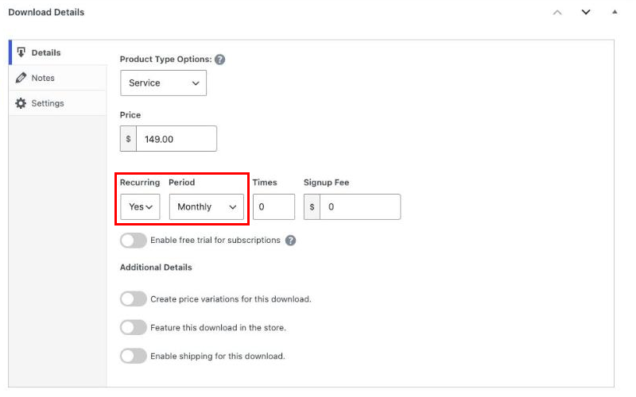This screenshot has width=636, height=397.
Task: Click the Additional Details heading text
Action: [156, 268]
